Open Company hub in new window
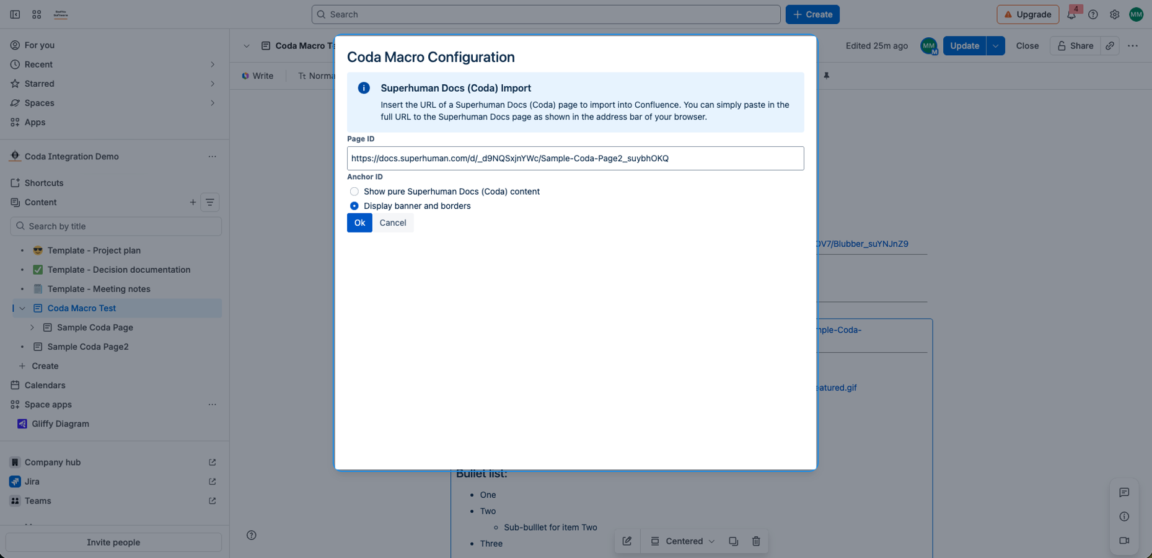1152x558 pixels. click(213, 463)
